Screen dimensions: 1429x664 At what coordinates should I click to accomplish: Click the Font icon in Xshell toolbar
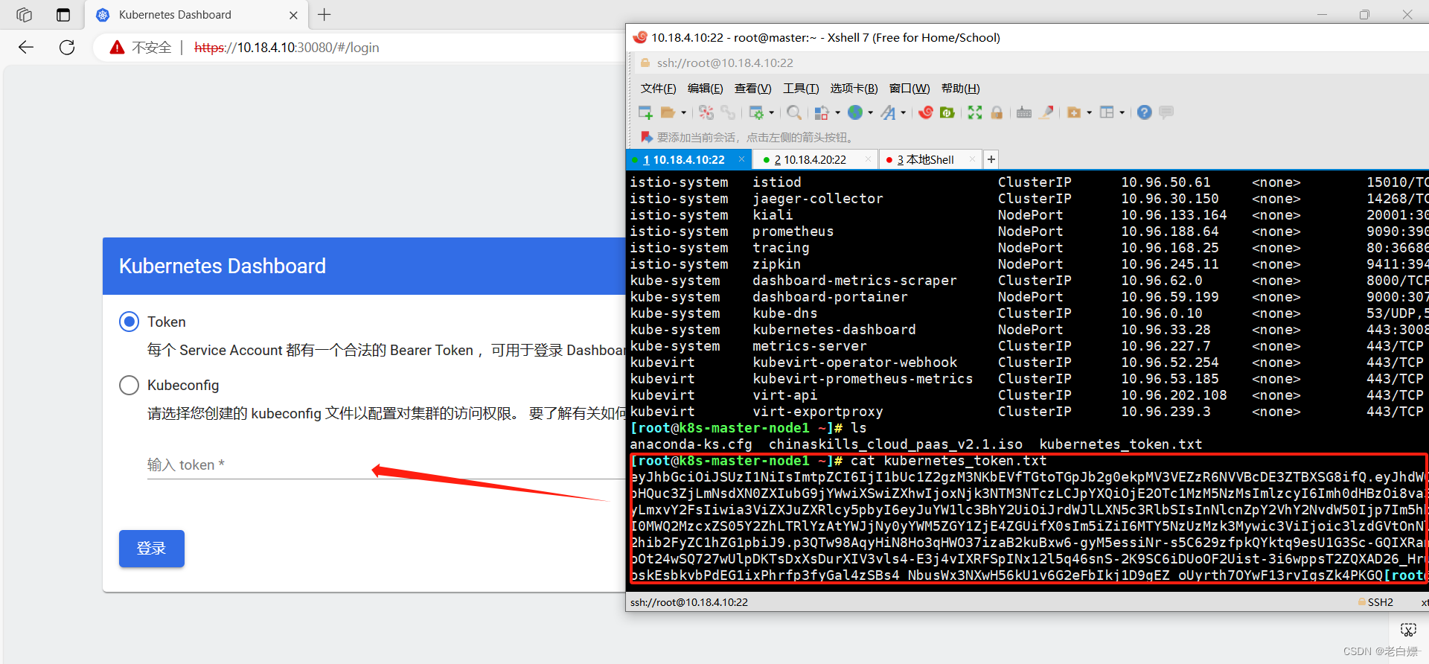888,112
